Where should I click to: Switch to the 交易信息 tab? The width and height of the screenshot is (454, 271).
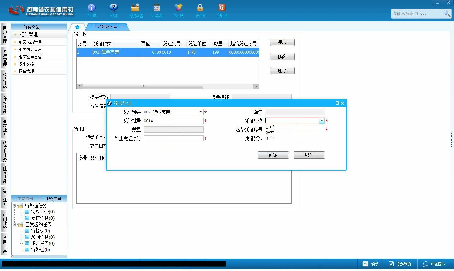click(x=25, y=199)
